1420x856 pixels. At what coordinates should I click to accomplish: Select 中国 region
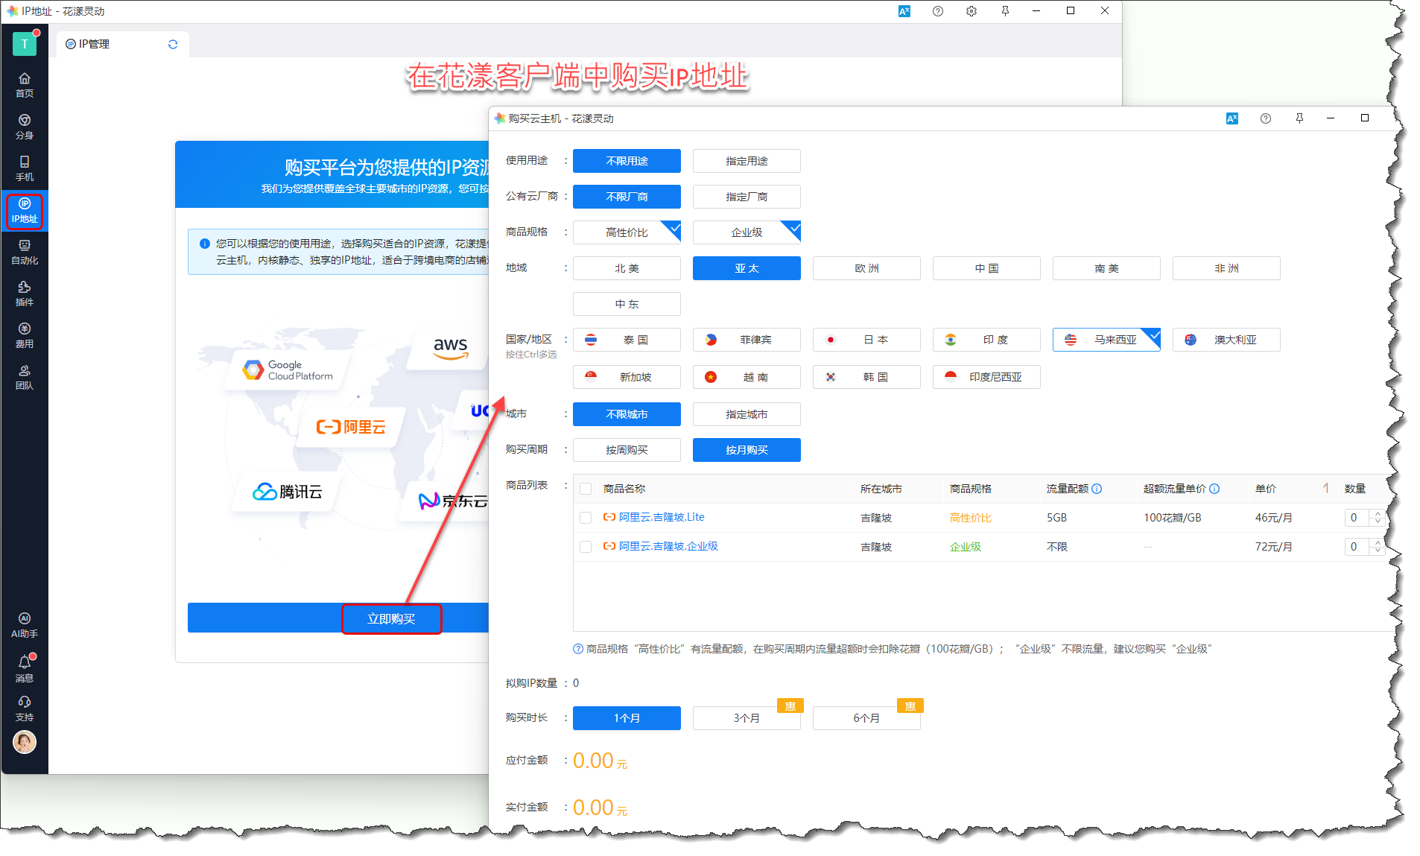coord(986,268)
